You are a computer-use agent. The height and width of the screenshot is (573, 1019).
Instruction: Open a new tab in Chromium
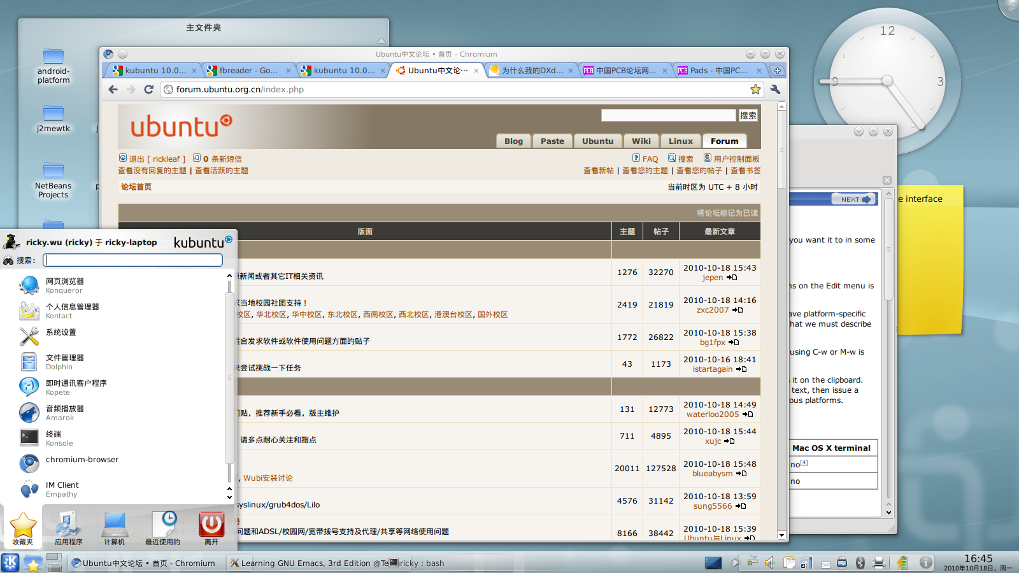778,71
